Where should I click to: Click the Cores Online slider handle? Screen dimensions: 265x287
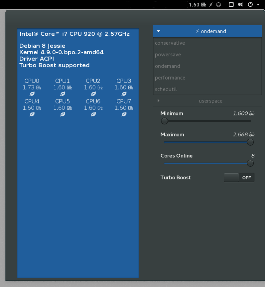[x=250, y=163]
